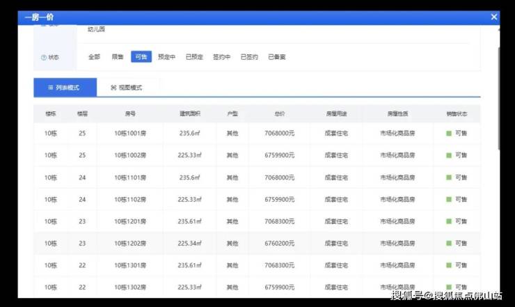This screenshot has height=307, width=515.
Task: Click green status square for 10栋1102房
Action: click(x=449, y=200)
